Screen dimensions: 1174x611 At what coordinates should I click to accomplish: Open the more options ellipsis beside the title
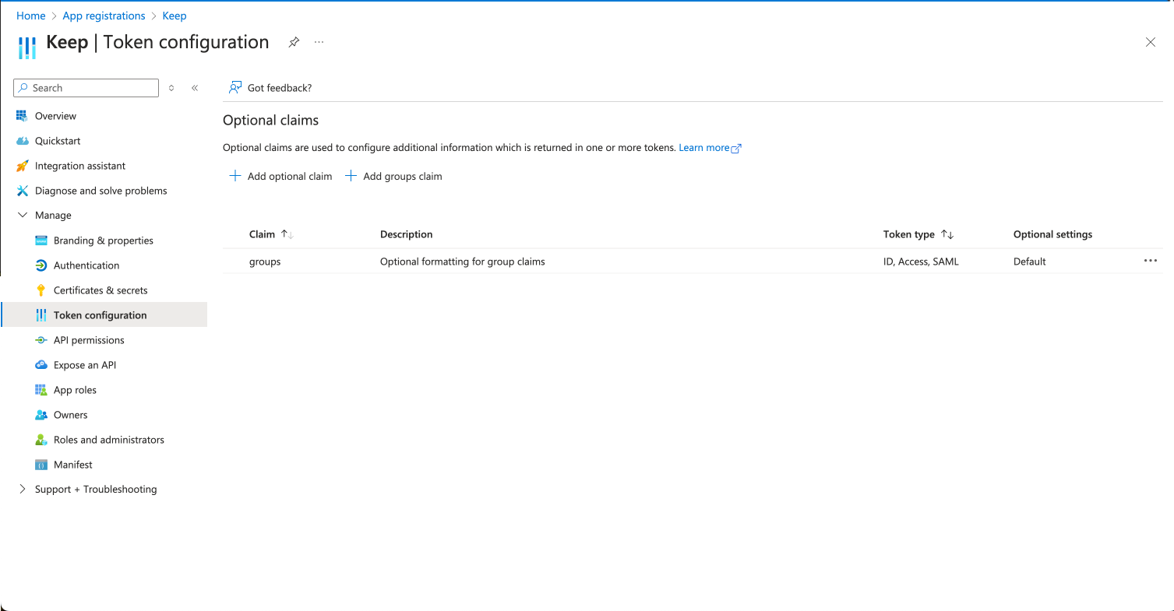(319, 42)
